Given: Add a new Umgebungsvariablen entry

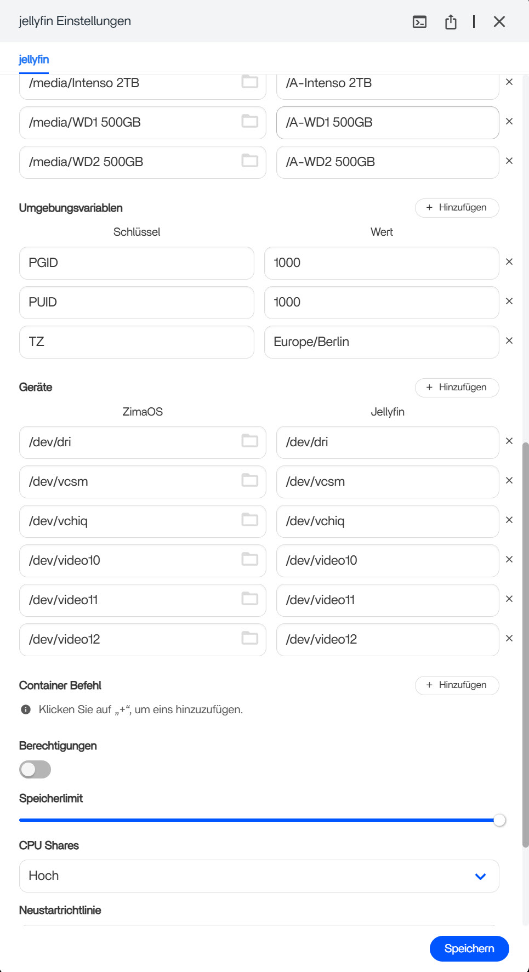Looking at the screenshot, I should coord(457,208).
